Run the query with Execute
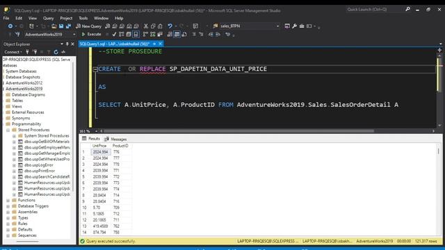 coord(91,34)
